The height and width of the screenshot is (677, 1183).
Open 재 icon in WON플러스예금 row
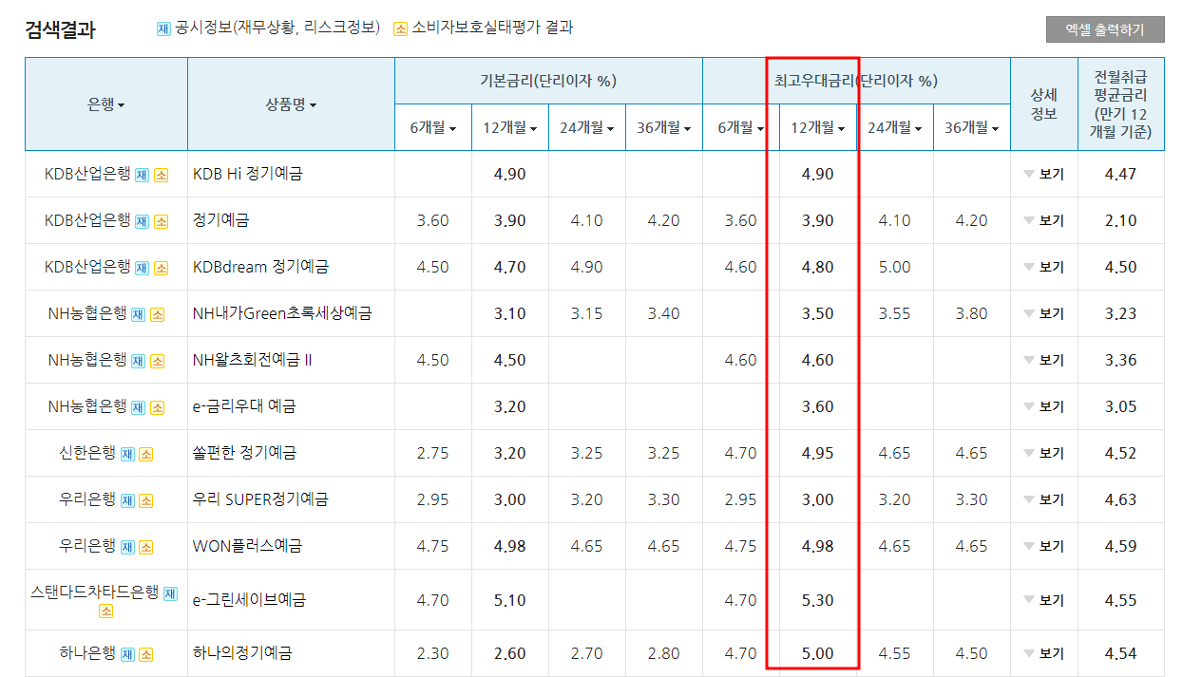click(x=127, y=547)
